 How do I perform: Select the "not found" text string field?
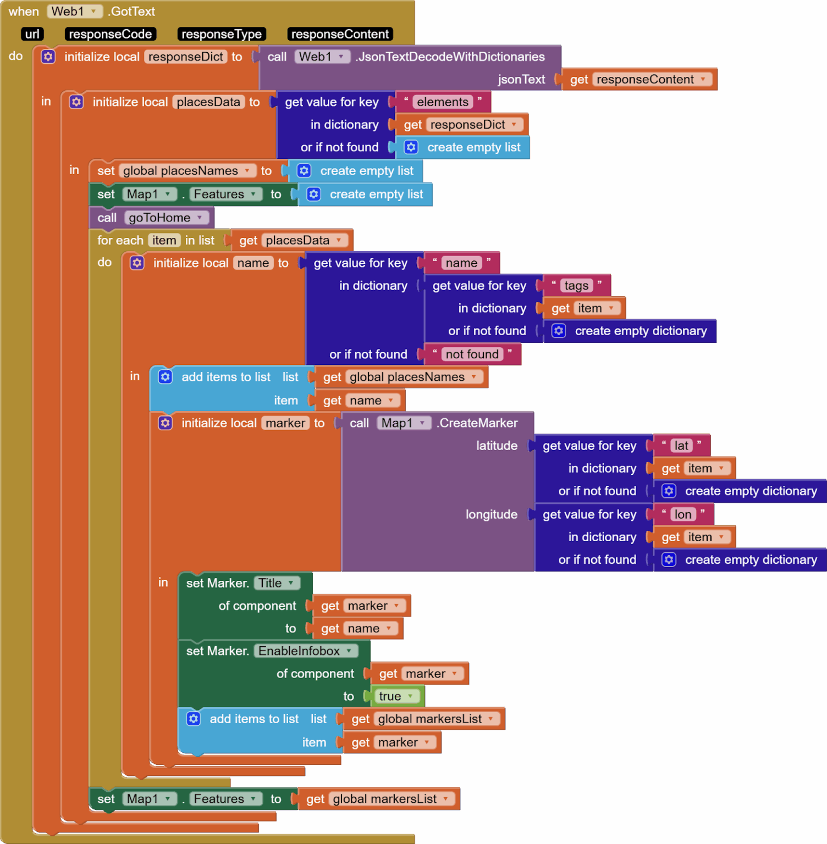click(x=472, y=354)
